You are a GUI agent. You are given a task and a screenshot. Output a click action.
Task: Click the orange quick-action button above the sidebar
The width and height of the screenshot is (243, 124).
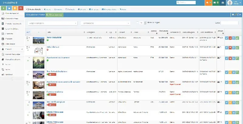(x=15, y=8)
